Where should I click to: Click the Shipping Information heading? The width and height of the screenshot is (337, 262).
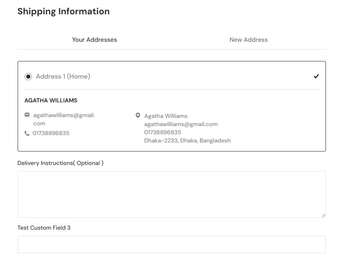[x=64, y=11]
